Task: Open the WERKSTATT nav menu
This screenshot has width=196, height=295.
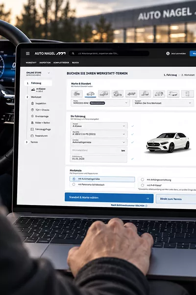Action: pos(31,62)
